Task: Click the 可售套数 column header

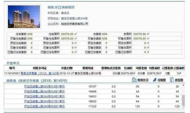Action: click(x=141, y=68)
